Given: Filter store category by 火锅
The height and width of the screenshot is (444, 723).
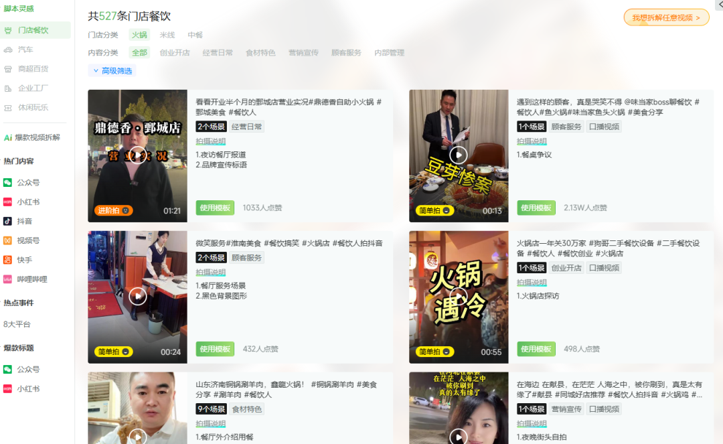Looking at the screenshot, I should tap(139, 35).
